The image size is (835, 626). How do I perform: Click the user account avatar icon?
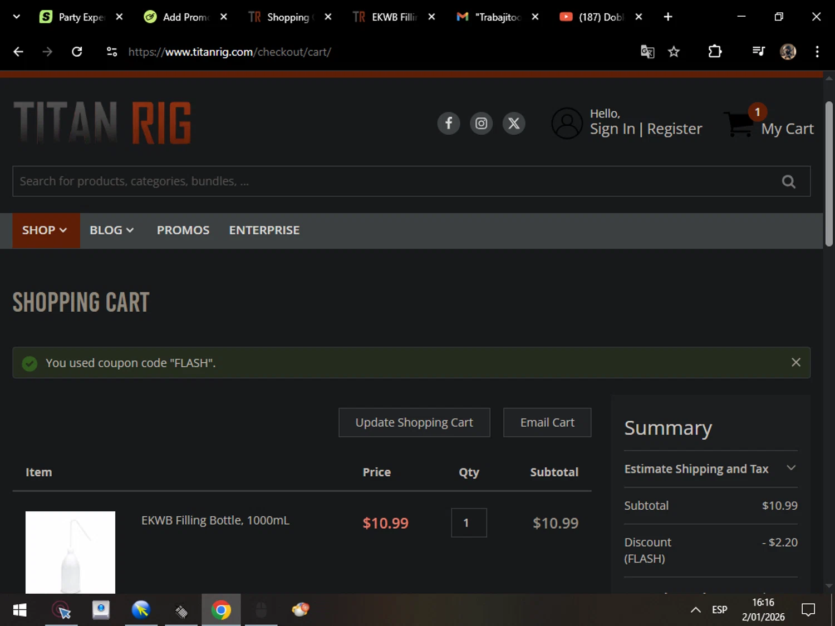pyautogui.click(x=567, y=123)
